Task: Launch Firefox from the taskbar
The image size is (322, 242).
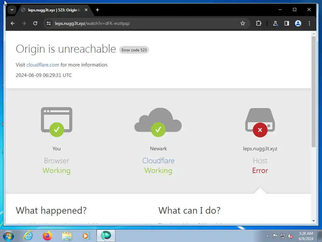Action: [47, 236]
